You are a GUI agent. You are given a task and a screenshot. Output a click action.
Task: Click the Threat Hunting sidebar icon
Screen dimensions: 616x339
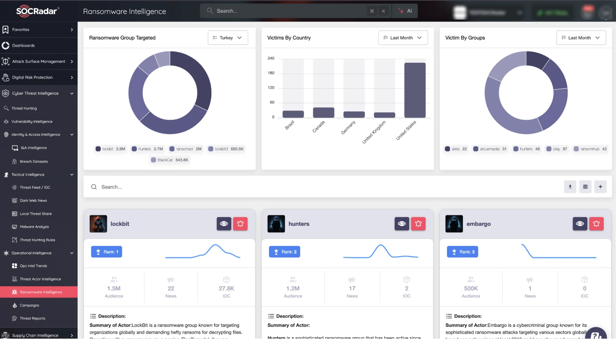point(6,108)
